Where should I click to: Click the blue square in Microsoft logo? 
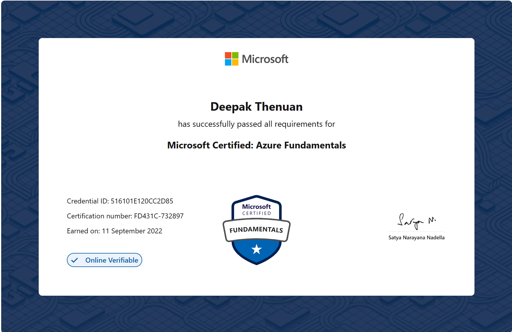coord(228,62)
